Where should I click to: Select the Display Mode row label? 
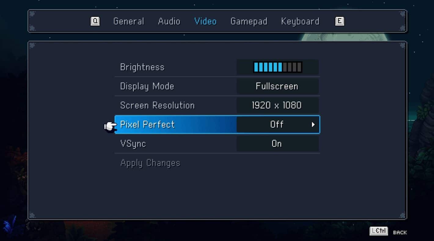click(x=147, y=87)
